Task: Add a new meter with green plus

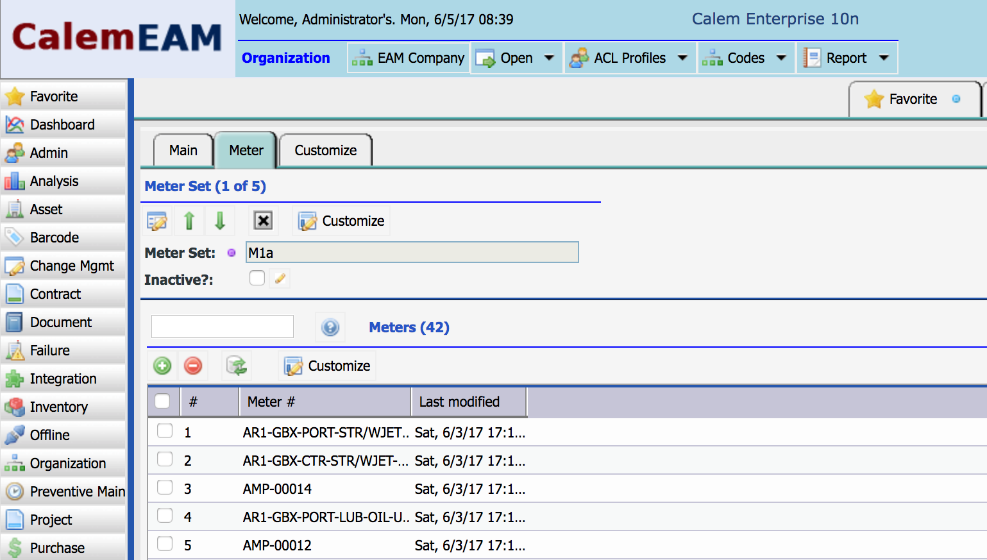Action: 162,366
